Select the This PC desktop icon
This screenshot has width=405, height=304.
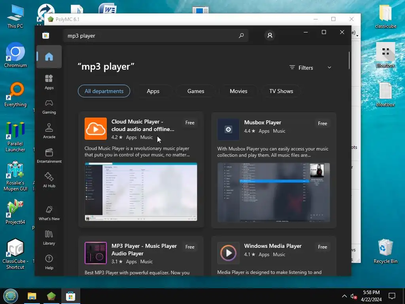click(15, 16)
